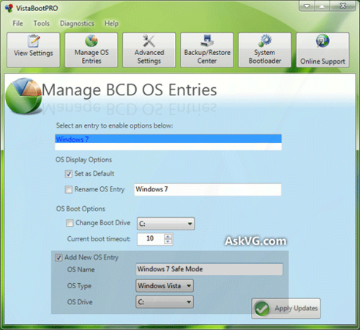Screen dimensions: 360x330
Task: Expand the Change Boot Drive dropdown
Action: [x=165, y=224]
